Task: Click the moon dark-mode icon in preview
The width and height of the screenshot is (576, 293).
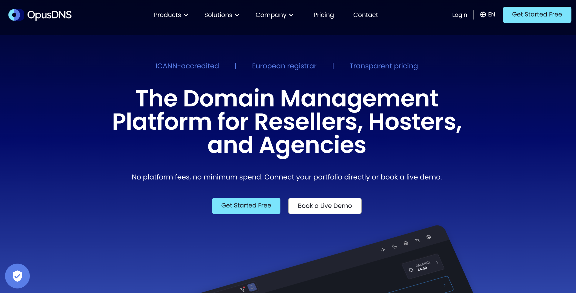Action: [395, 247]
